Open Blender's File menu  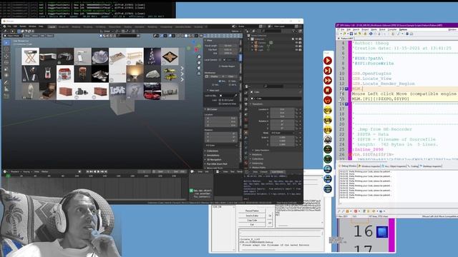pyautogui.click(x=9, y=26)
